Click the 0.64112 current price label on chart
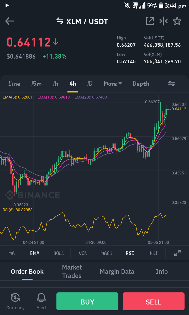This screenshot has width=189, height=315. 179,109
